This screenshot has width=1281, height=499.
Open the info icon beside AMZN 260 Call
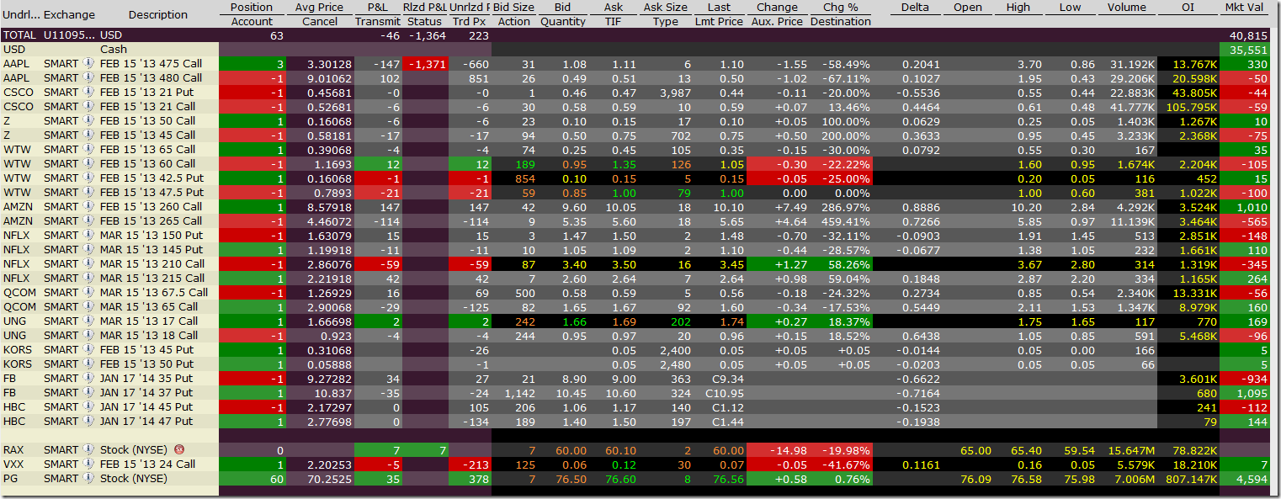88,207
